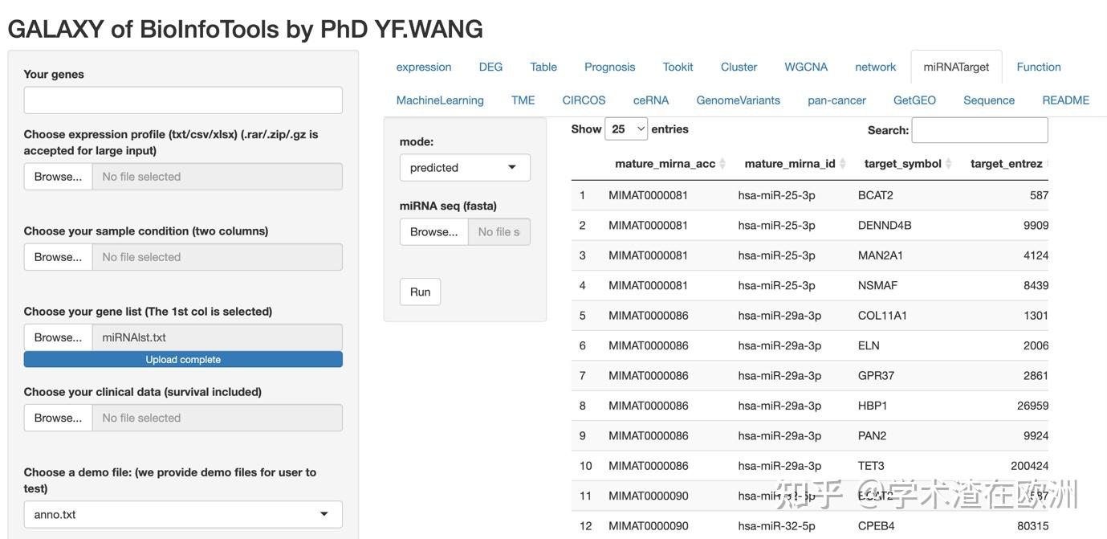Browse for a miRNA seq fasta file
The width and height of the screenshot is (1107, 539).
[x=433, y=231]
